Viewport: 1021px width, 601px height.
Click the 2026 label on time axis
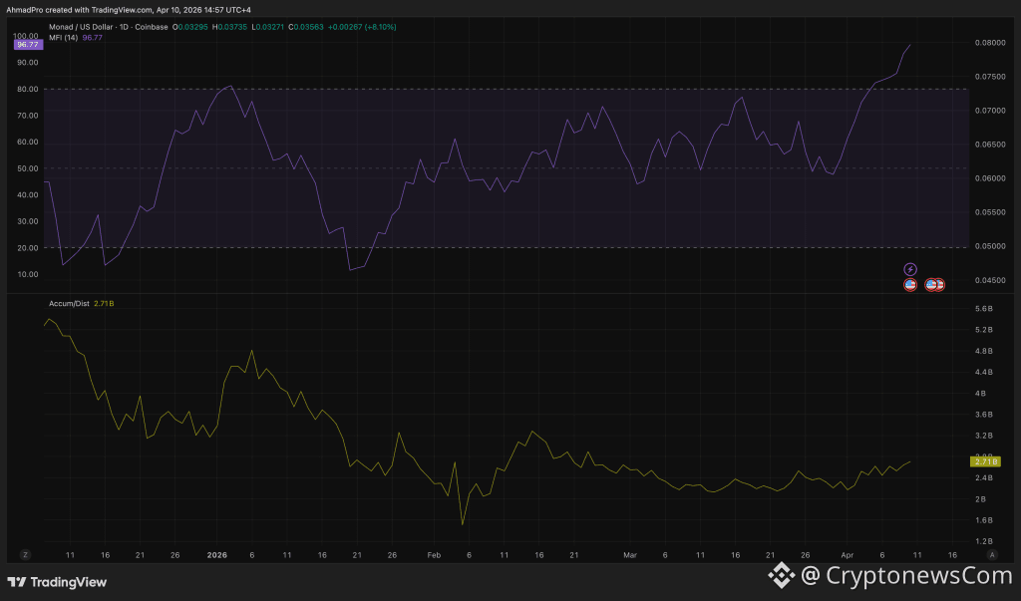click(216, 555)
